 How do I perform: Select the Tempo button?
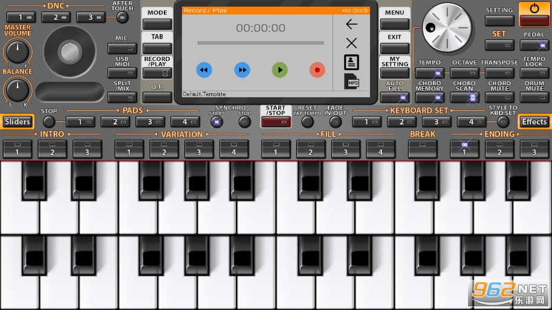(429, 73)
